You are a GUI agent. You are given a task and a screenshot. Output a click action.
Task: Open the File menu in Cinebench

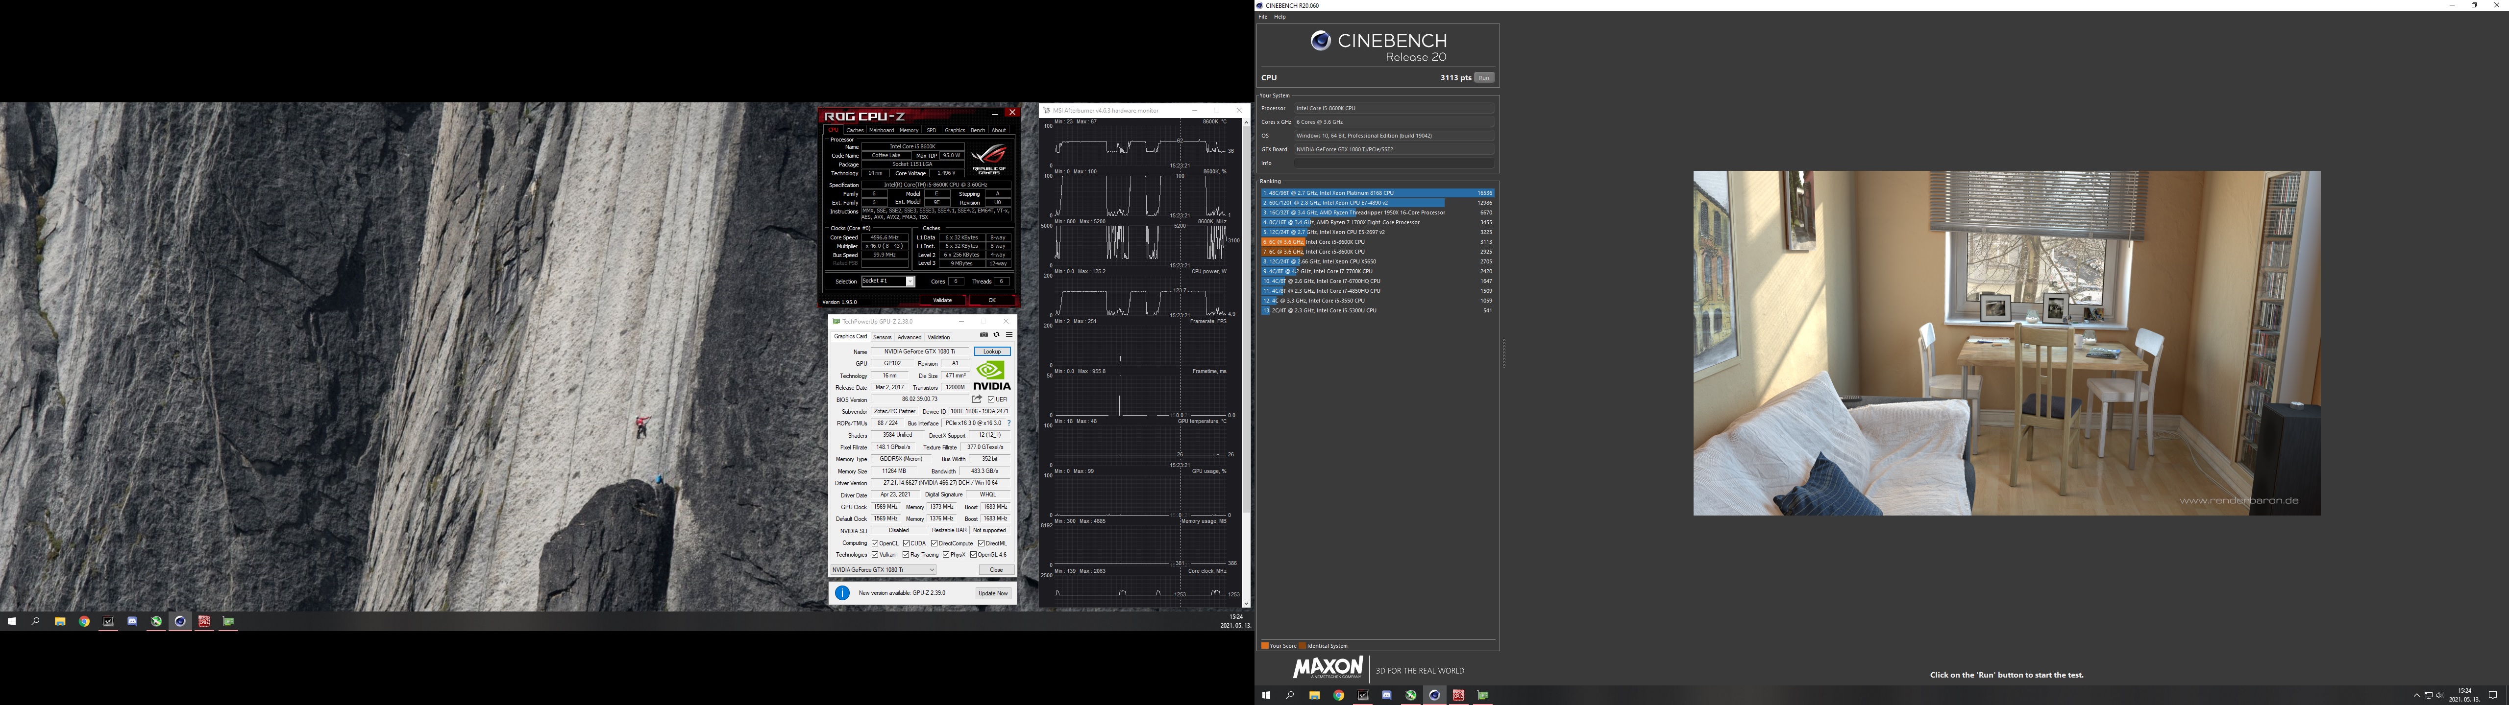coord(1263,17)
